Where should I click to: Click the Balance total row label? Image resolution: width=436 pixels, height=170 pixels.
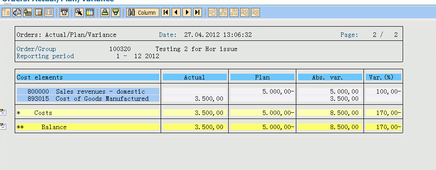88,127
